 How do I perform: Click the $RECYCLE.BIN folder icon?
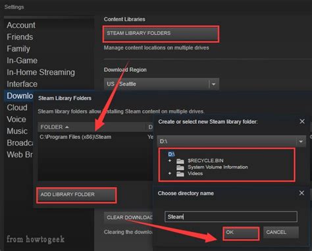point(180,161)
